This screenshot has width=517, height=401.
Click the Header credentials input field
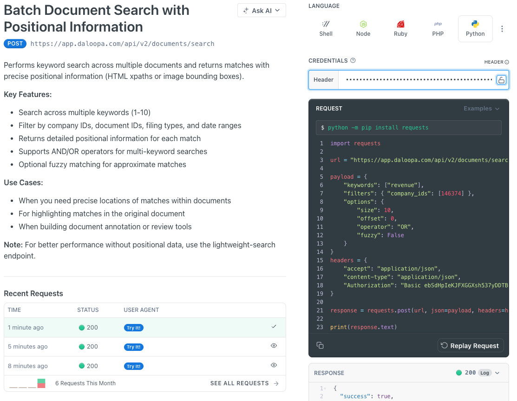[418, 80]
